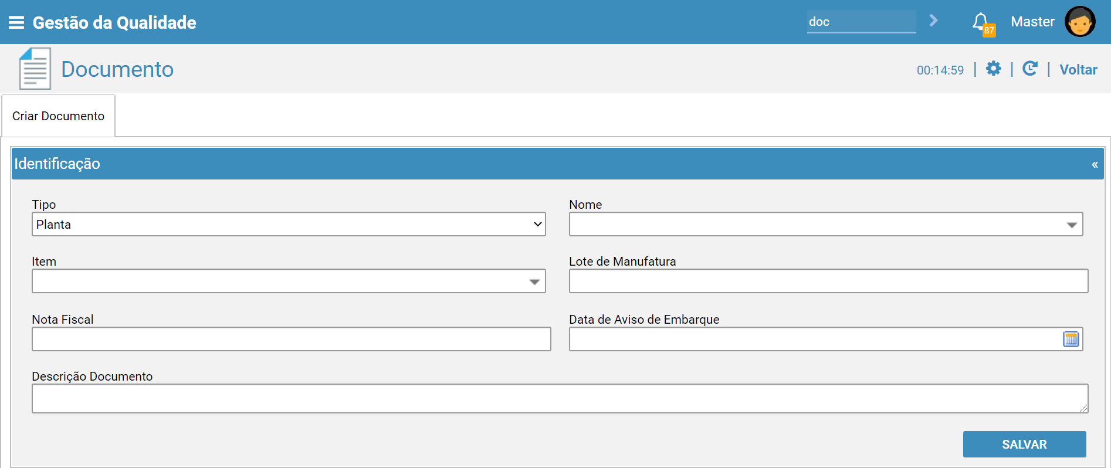Click the search field containing doc
1111x468 pixels.
pos(861,22)
